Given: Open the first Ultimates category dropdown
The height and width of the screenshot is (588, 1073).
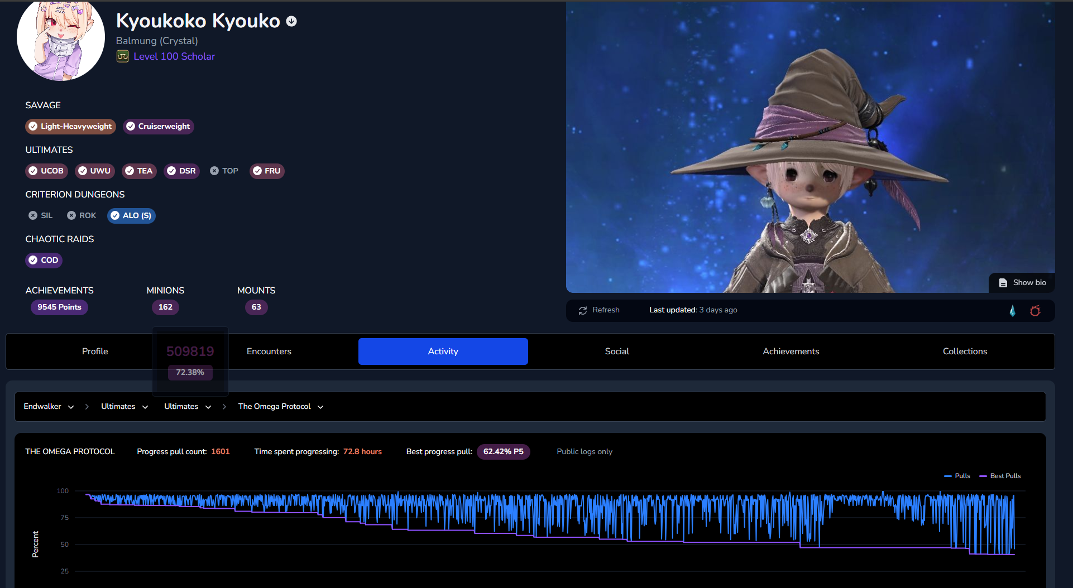Looking at the screenshot, I should click(124, 407).
